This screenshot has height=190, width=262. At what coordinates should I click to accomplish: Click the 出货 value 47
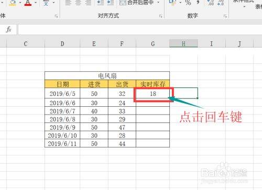122,127
